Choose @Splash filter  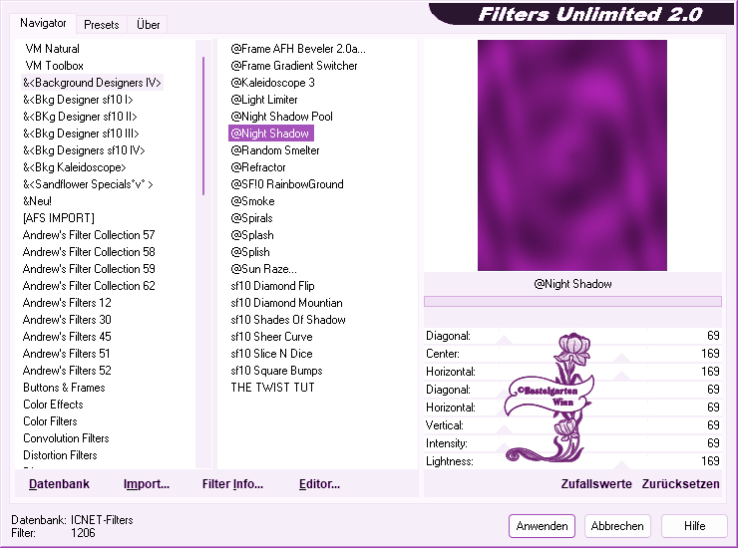251,235
